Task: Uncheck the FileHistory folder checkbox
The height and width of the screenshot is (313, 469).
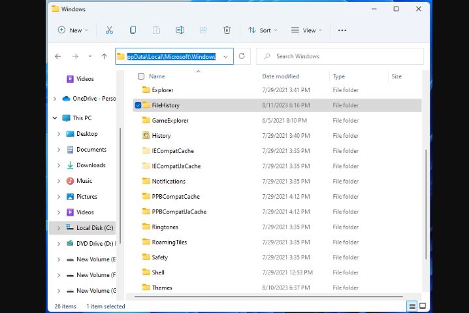Action: (138, 105)
